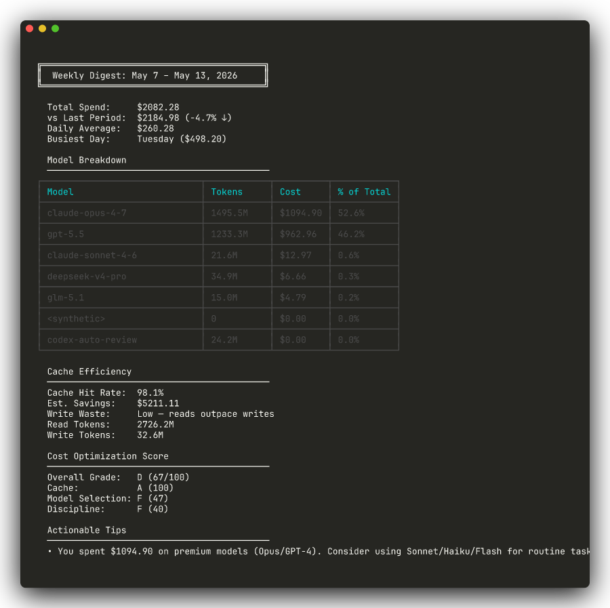Click the codex-auto-review row name
This screenshot has height=608, width=610.
[x=91, y=340]
